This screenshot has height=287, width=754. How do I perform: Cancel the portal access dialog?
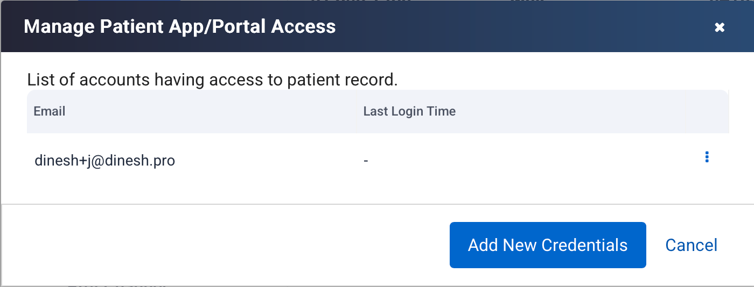(x=691, y=245)
